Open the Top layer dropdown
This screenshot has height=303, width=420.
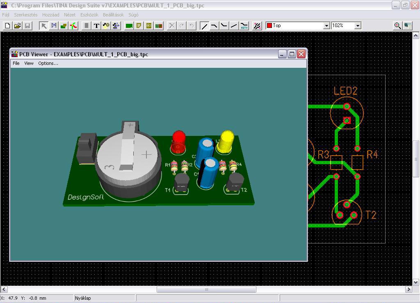pyautogui.click(x=326, y=26)
